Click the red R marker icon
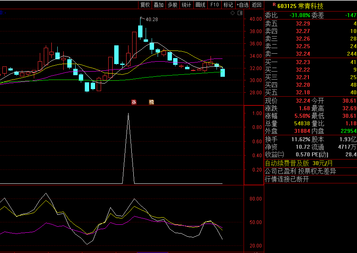 click(274, 4)
